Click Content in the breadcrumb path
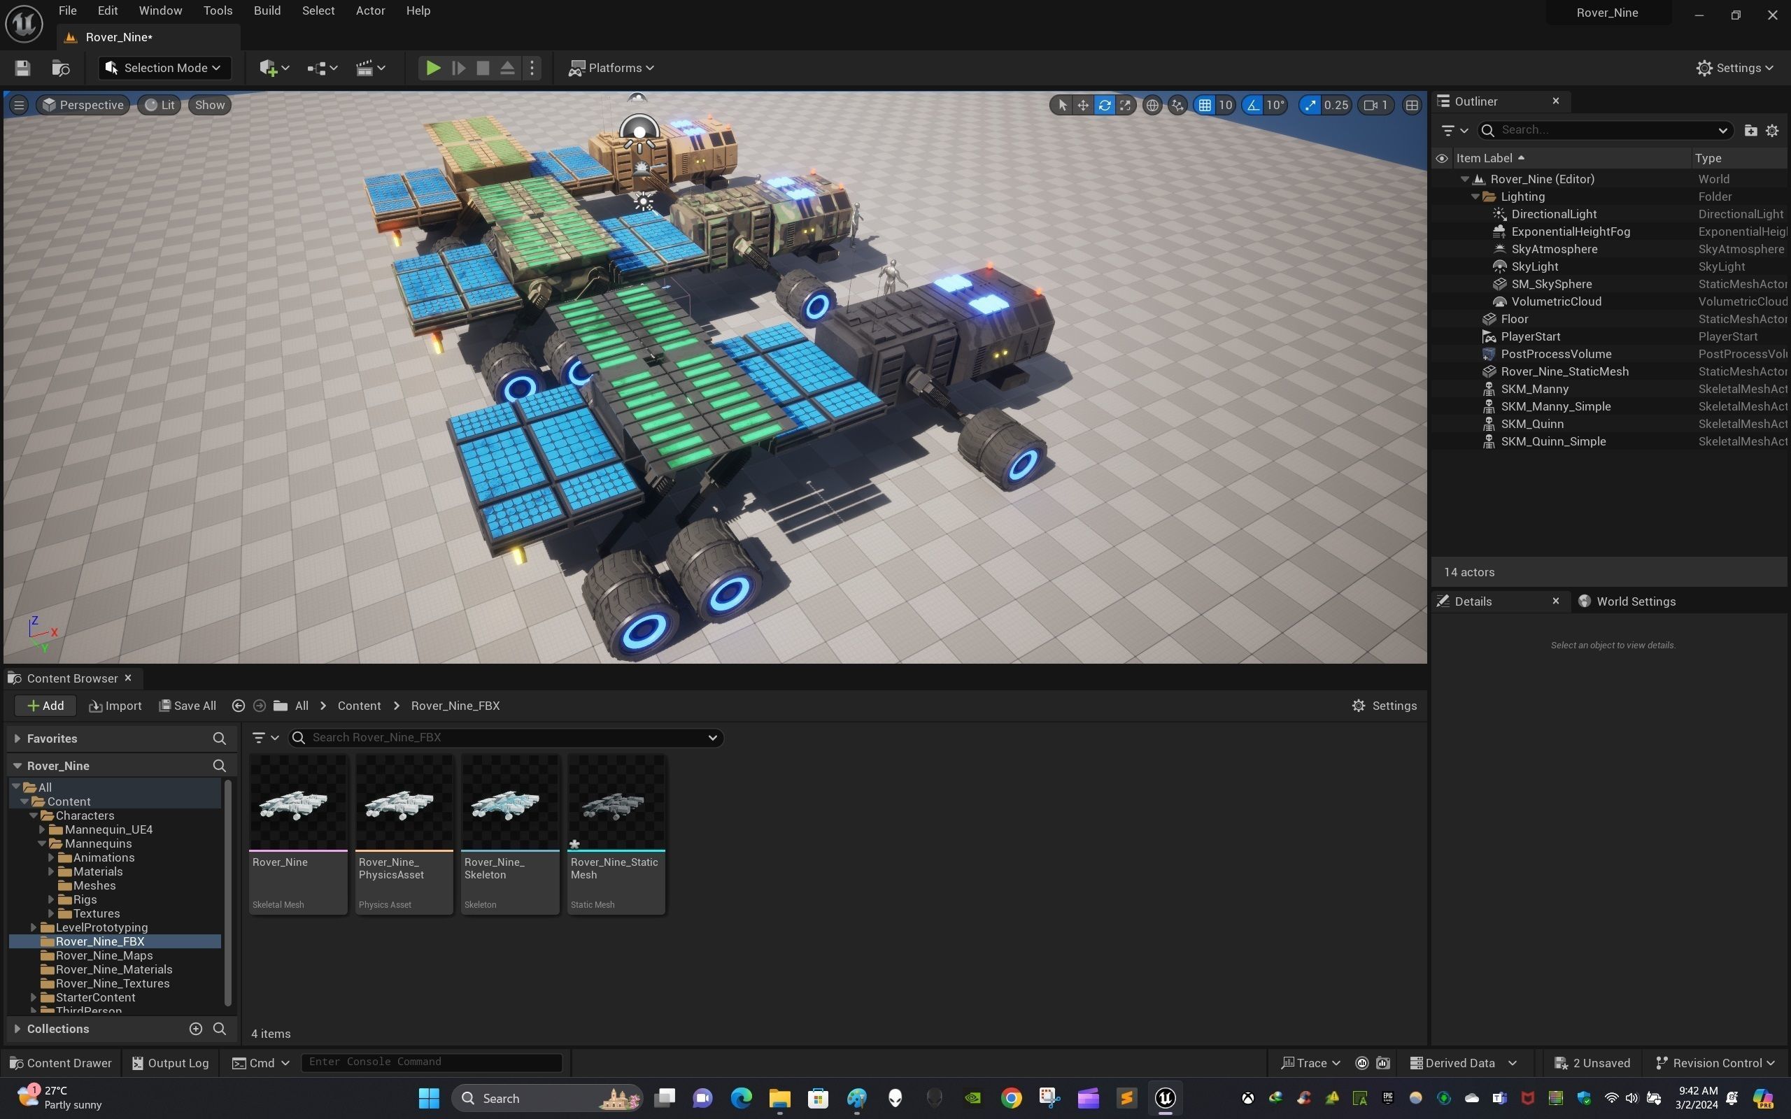1791x1119 pixels. [x=359, y=706]
